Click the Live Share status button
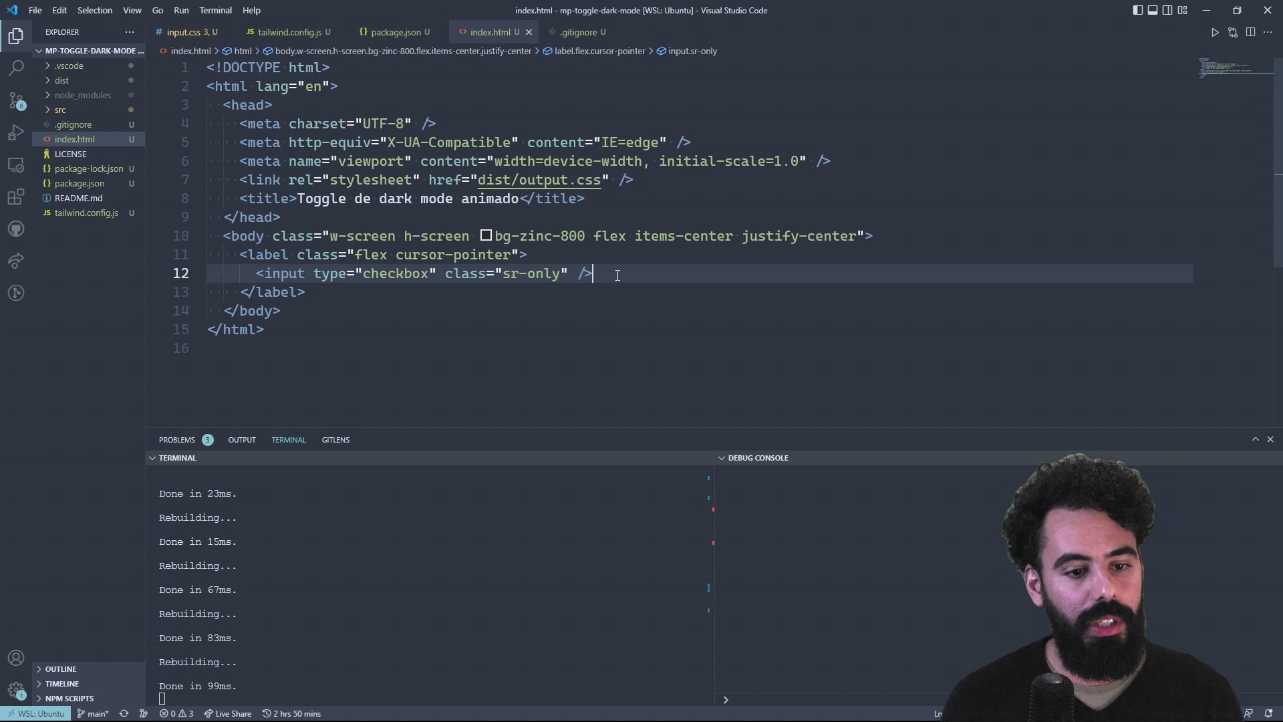Screen dimensions: 1283x722 (228, 713)
